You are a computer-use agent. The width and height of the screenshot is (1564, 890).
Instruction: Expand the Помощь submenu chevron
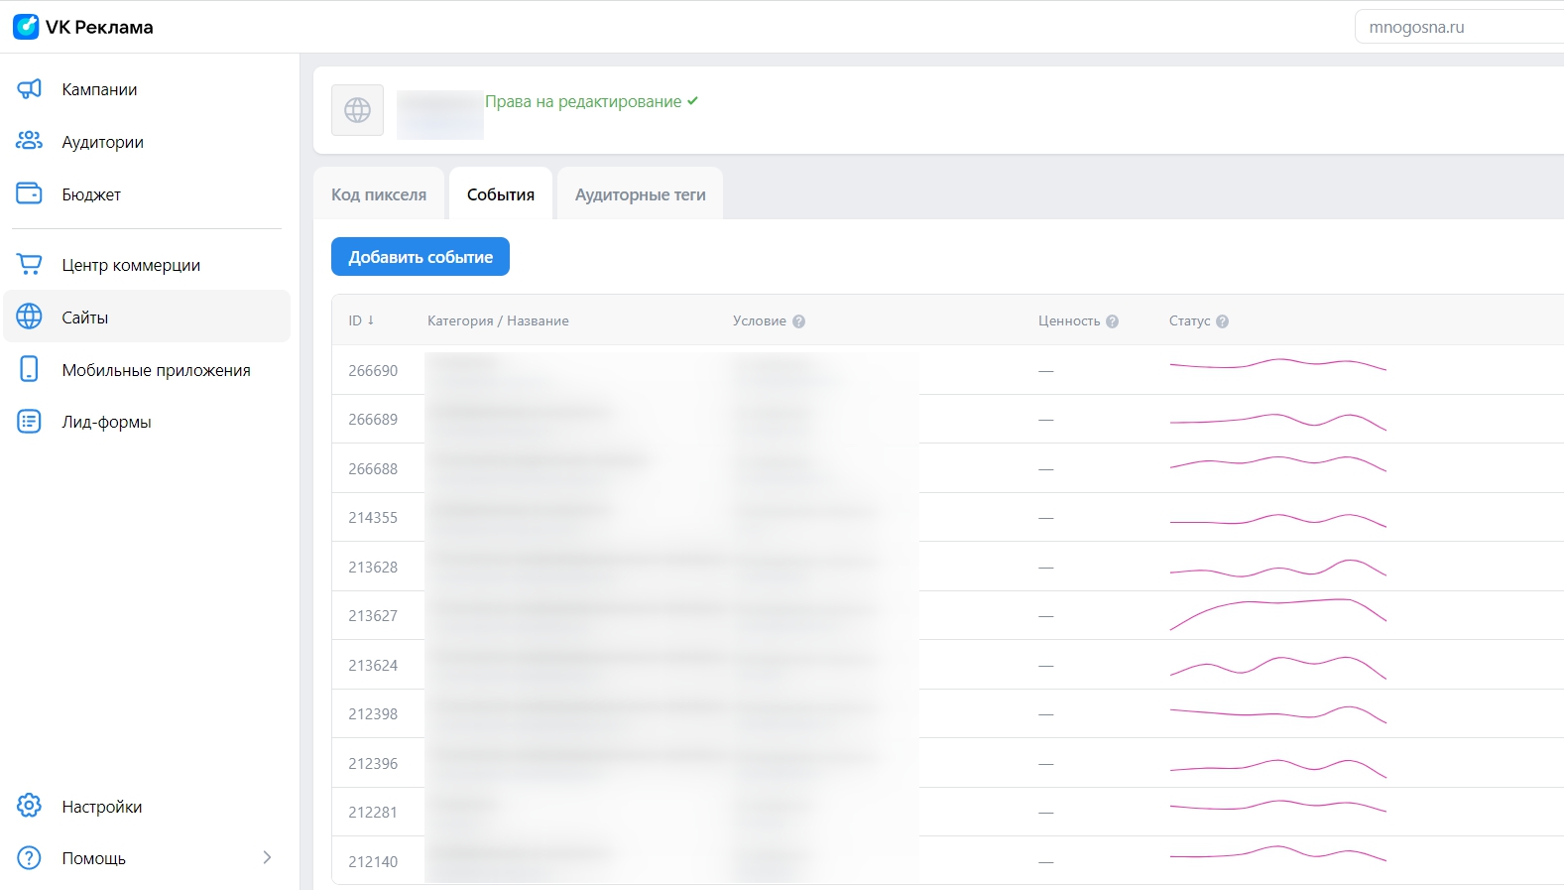click(x=267, y=857)
